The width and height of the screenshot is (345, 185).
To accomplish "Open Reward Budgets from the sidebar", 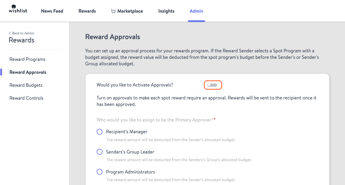I will (x=26, y=85).
